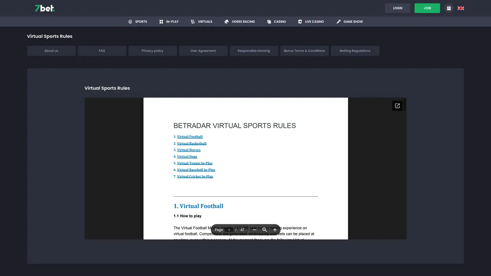Click the 7bet logo
The height and width of the screenshot is (276, 491).
45,8
